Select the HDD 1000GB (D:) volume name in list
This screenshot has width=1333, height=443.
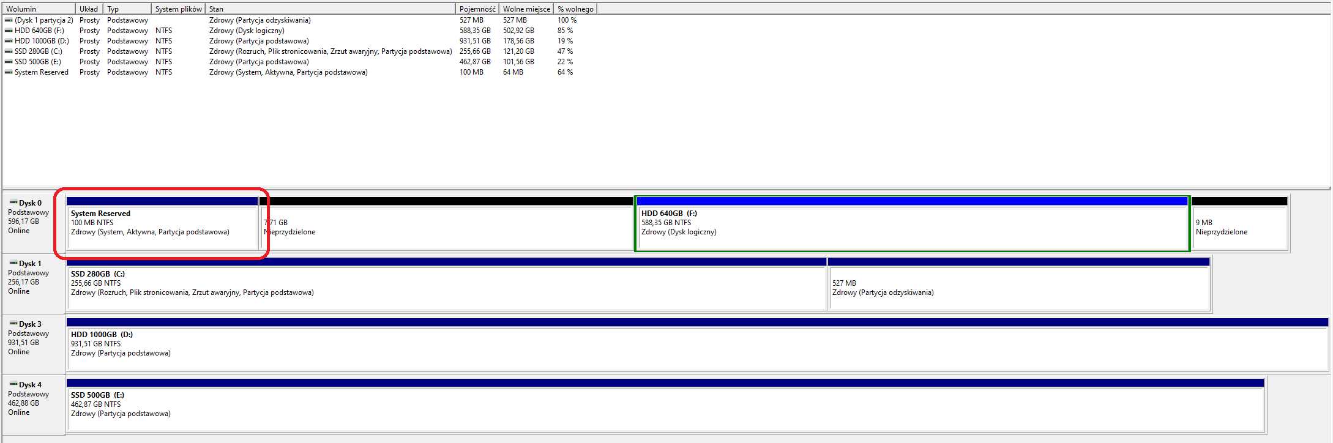42,41
